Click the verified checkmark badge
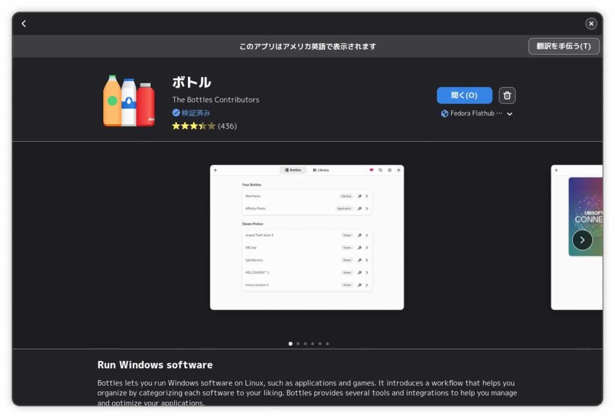 [x=176, y=113]
